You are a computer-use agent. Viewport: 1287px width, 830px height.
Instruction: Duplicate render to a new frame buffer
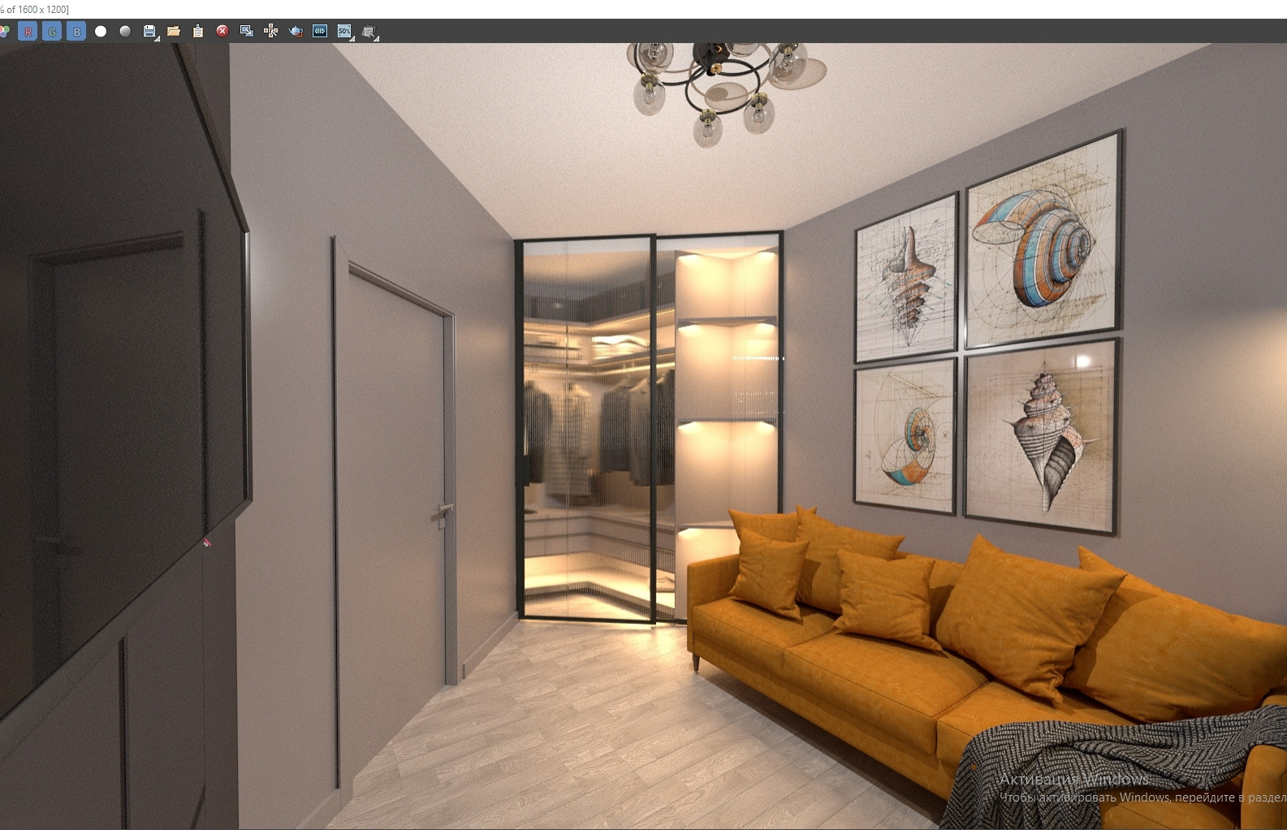pyautogui.click(x=247, y=32)
